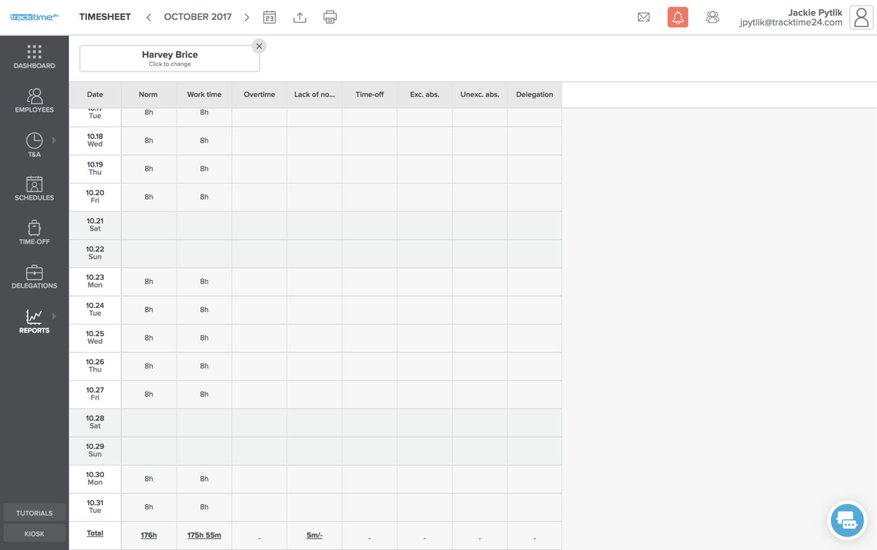The image size is (877, 550).
Task: Open the live chat bubble
Action: click(x=847, y=520)
